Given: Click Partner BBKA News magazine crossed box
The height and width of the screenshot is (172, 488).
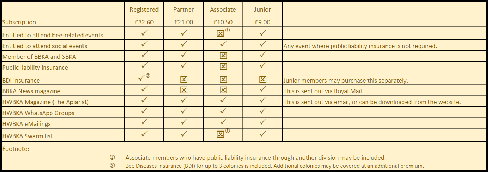Looking at the screenshot, I should [184, 90].
